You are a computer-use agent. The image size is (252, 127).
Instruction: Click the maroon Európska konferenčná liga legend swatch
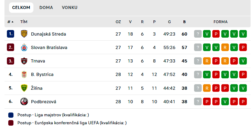11,123
